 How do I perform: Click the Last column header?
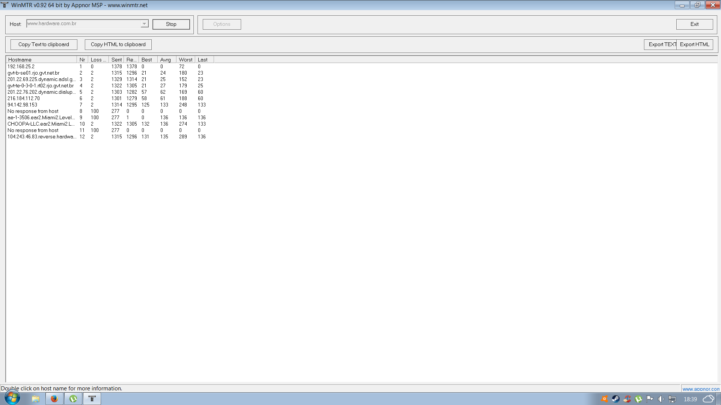pyautogui.click(x=204, y=60)
